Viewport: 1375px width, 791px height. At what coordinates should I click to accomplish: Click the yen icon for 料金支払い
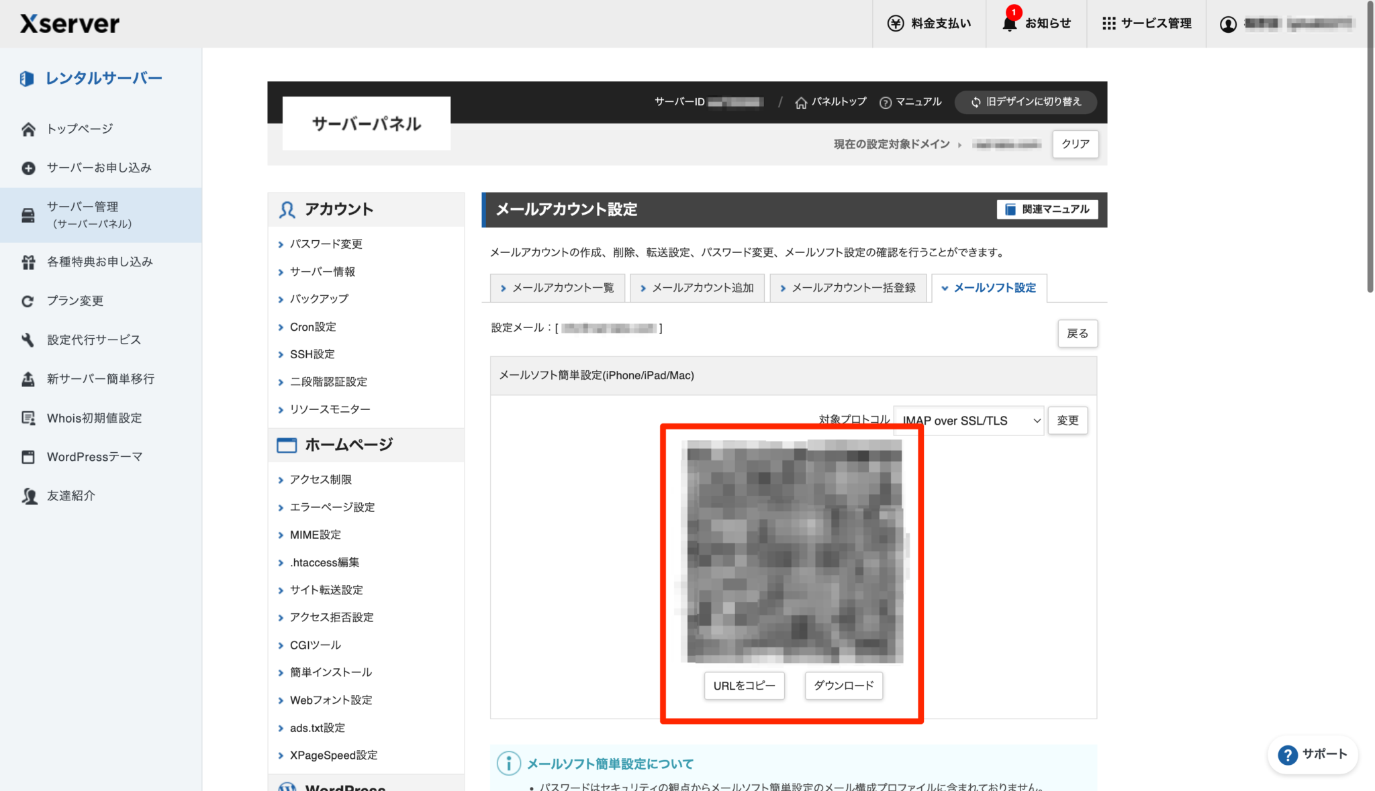896,23
